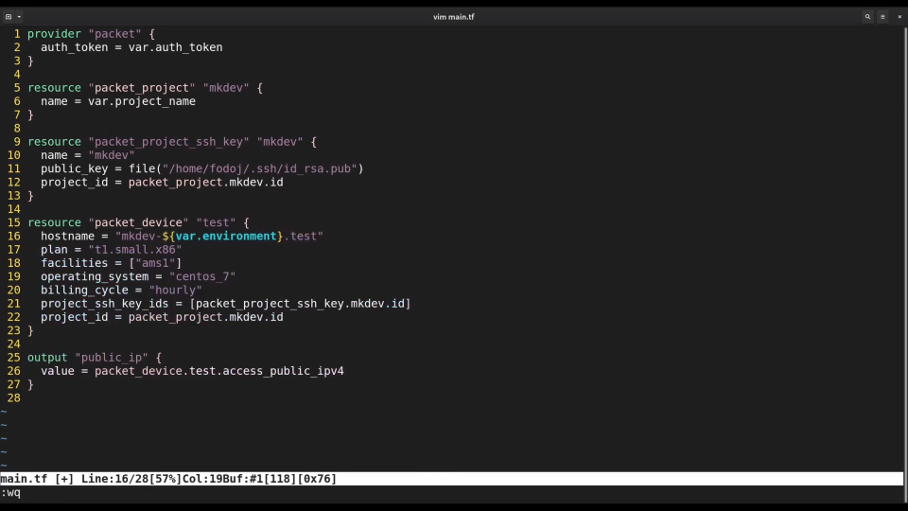
Task: Click 'output' keyword on line 25
Action: click(47, 358)
